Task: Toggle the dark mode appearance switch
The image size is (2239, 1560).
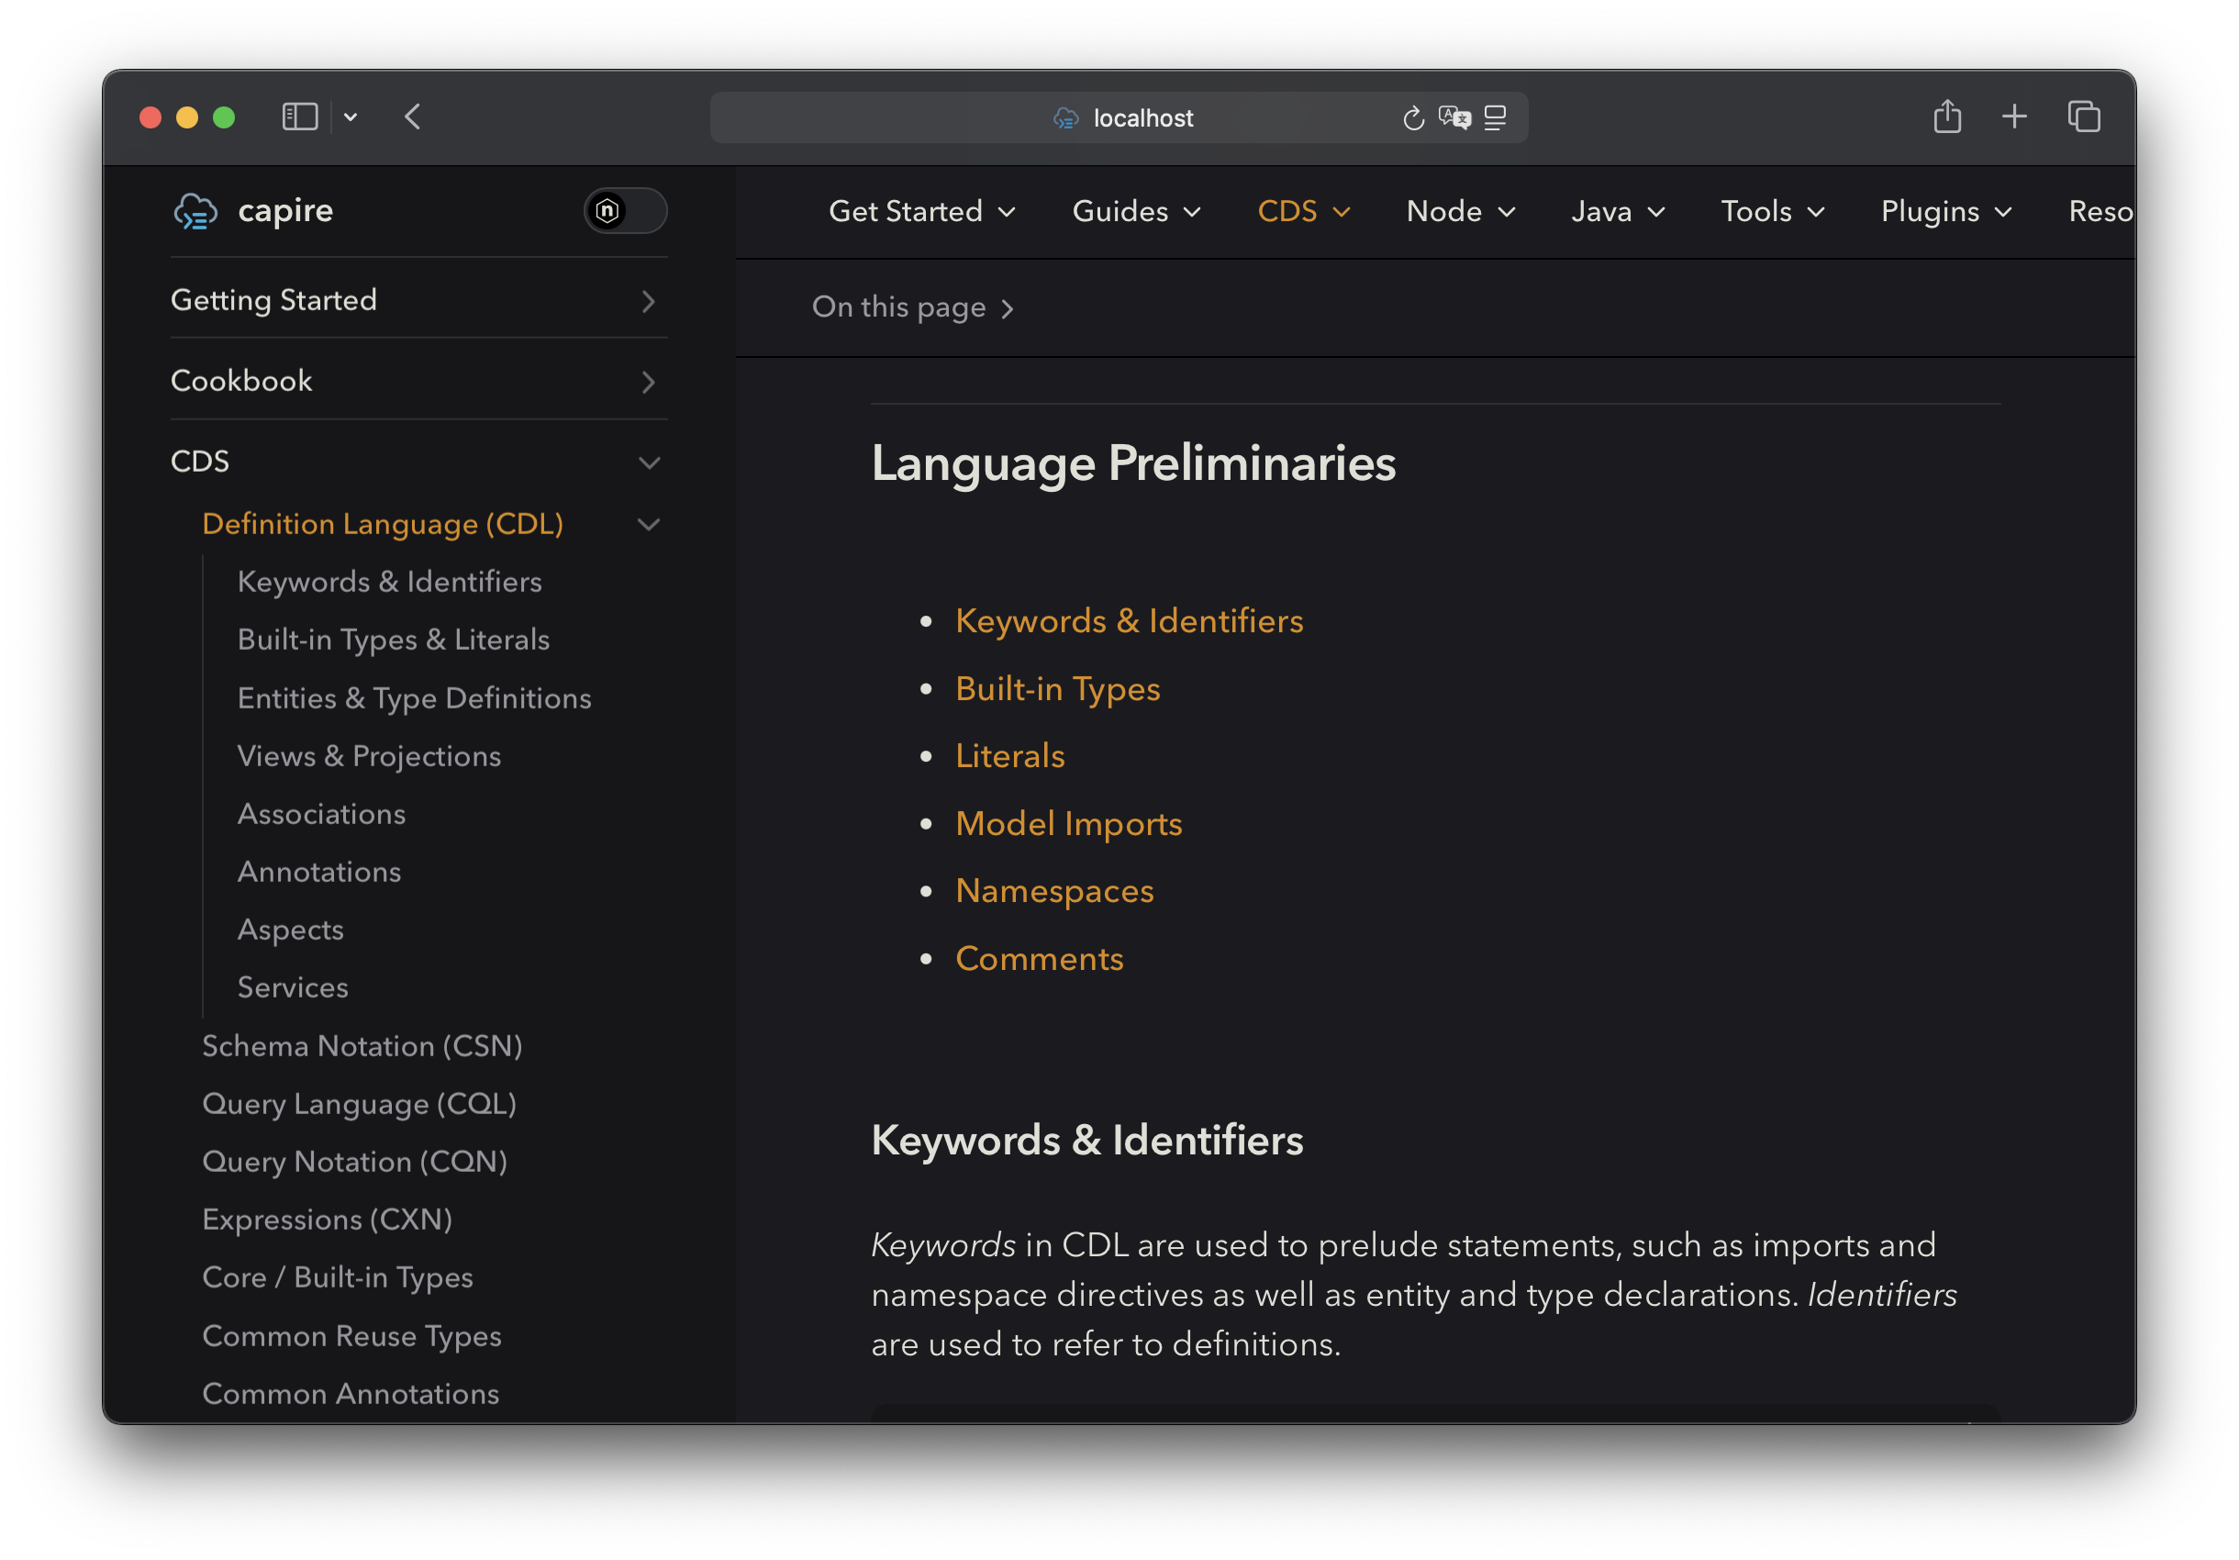Action: click(625, 211)
